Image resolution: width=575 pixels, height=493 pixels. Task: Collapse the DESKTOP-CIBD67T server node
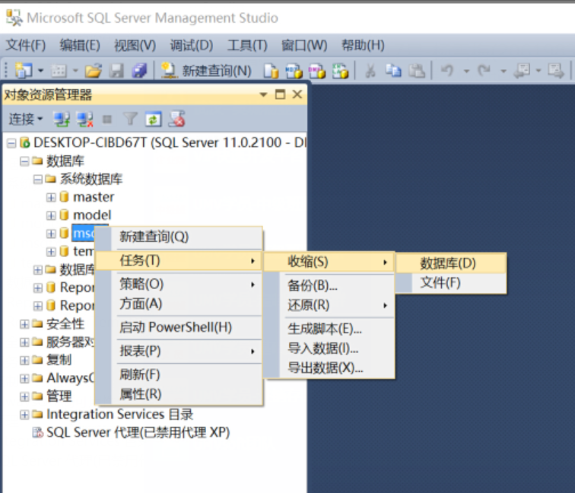point(11,143)
